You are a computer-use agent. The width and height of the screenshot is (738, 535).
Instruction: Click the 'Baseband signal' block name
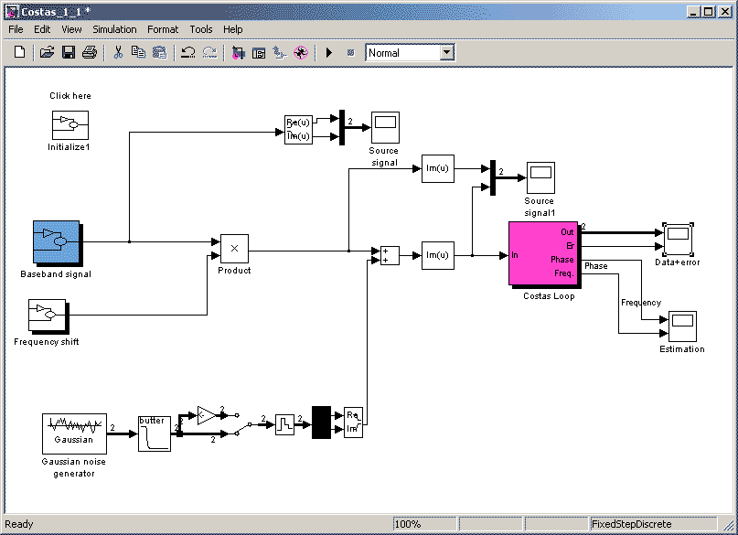56,274
